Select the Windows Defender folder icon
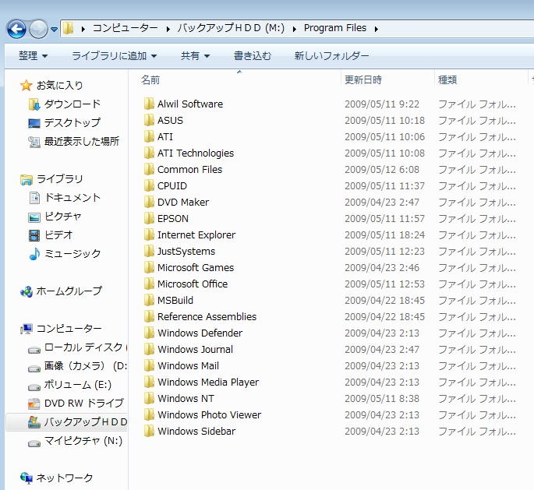534x490 pixels. [x=149, y=333]
